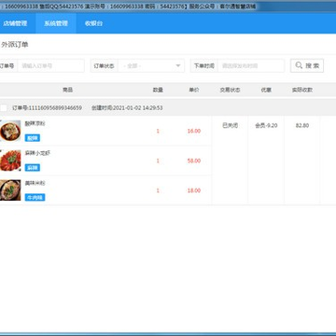Click the price 16.00

(194, 131)
